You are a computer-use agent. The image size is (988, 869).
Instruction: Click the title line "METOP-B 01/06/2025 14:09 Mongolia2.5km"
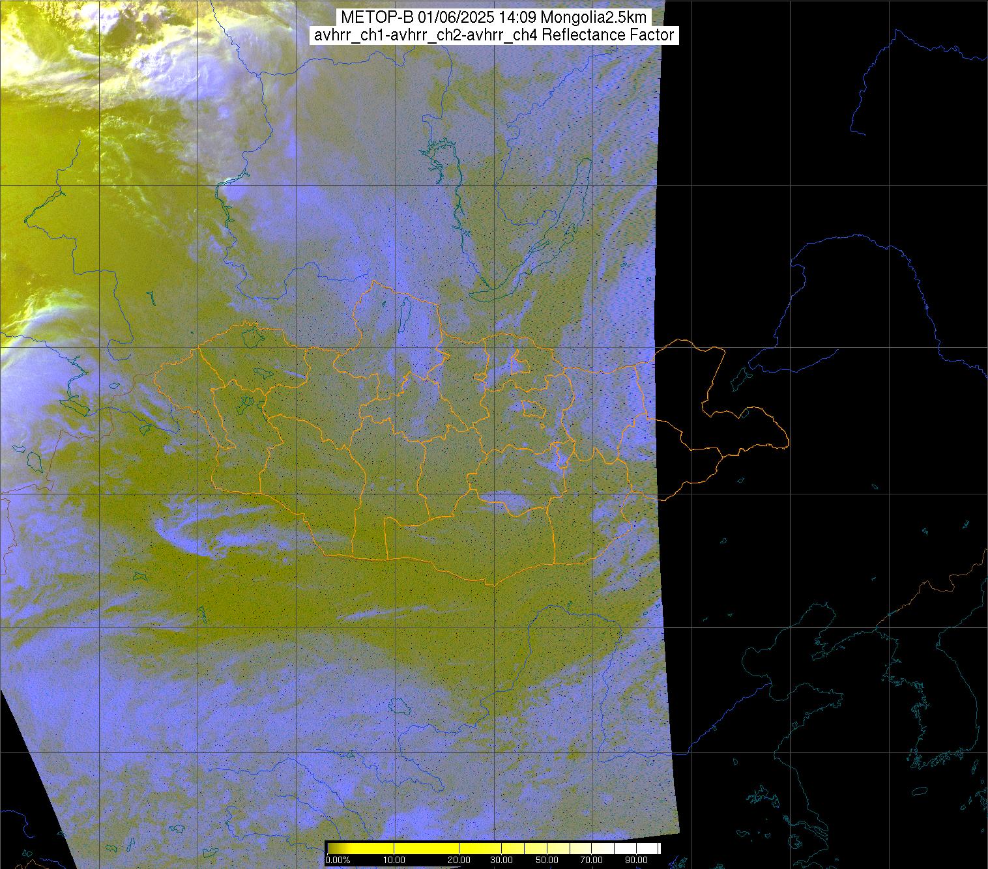493,18
